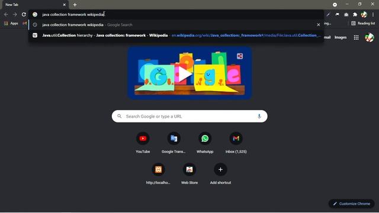
Task: Click the pen extension icon in toolbar
Action: coord(328,14)
